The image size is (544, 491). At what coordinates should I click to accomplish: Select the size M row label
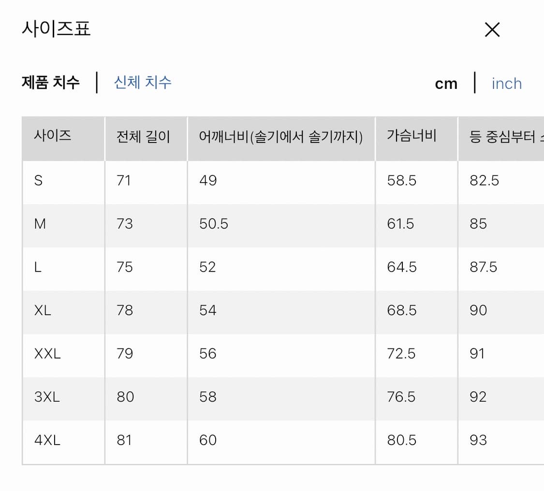click(40, 224)
